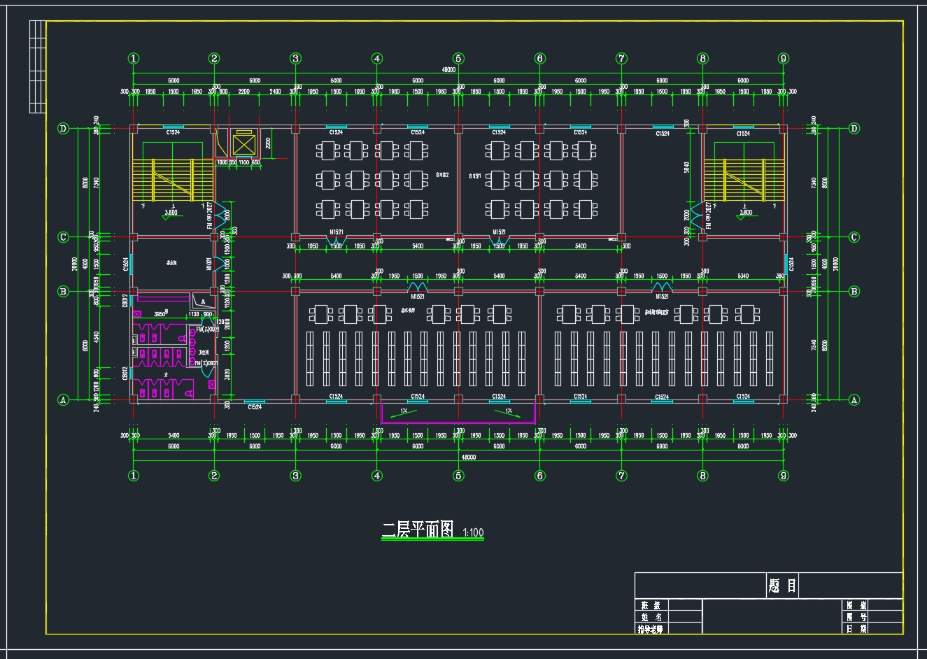Select the 3.600 elevation marker in left stairwell
The height and width of the screenshot is (659, 927).
(171, 213)
